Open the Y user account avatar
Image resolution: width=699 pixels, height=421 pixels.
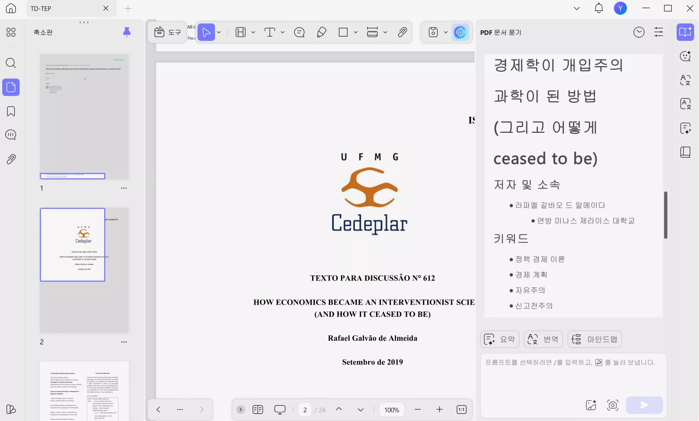click(620, 8)
